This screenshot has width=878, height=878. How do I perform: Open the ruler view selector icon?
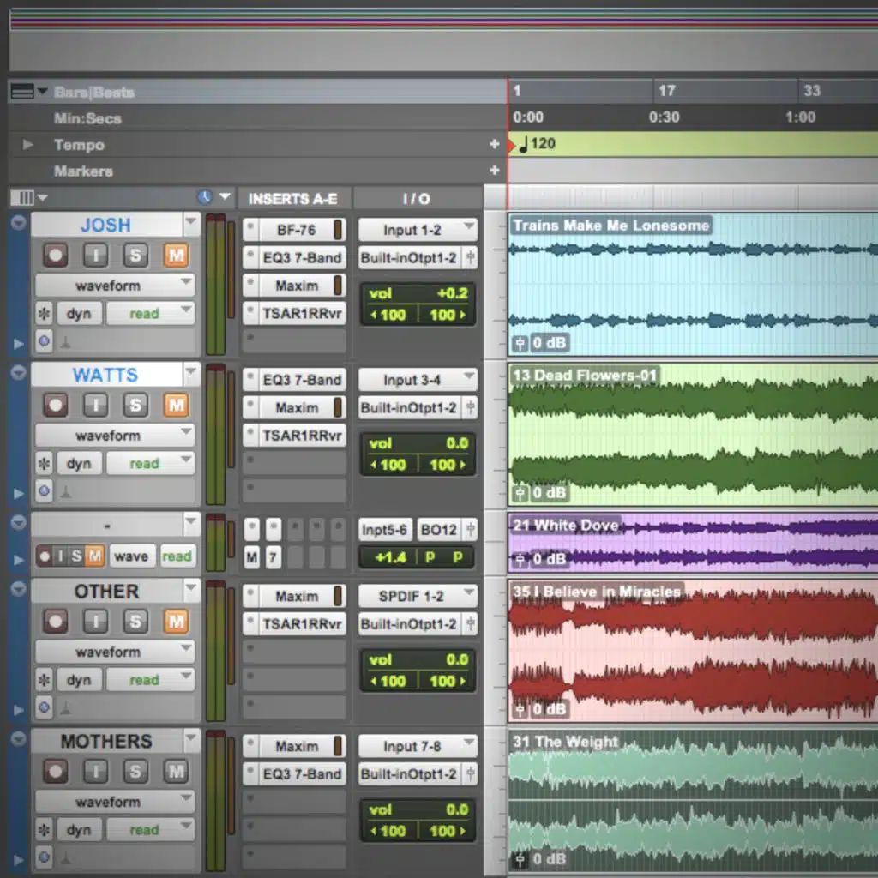click(x=22, y=92)
